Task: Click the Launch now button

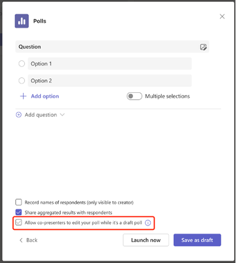Action: [x=146, y=240]
